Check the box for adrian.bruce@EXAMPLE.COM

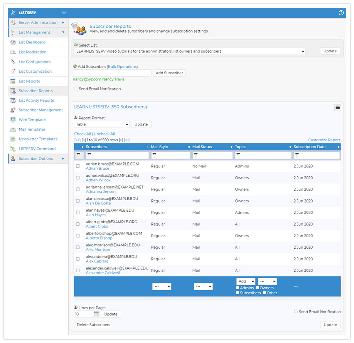pyautogui.click(x=78, y=166)
